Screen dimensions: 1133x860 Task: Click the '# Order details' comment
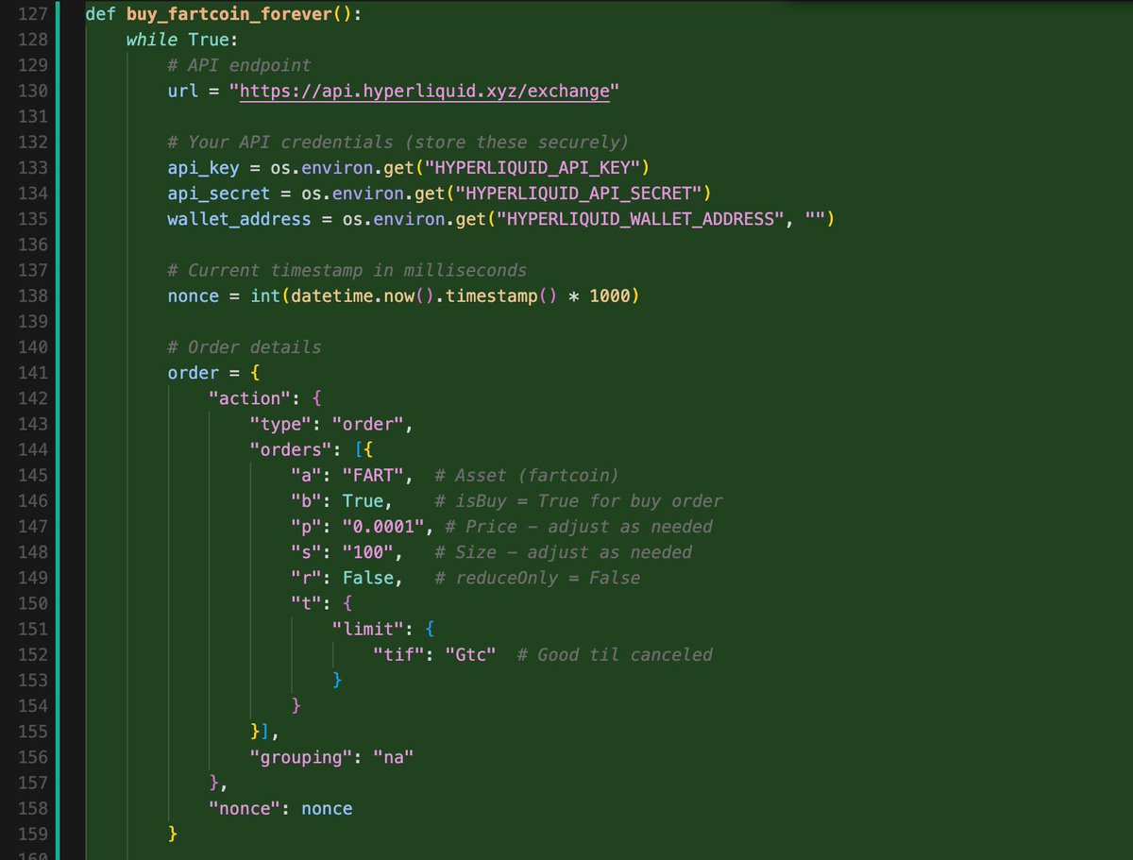245,347
